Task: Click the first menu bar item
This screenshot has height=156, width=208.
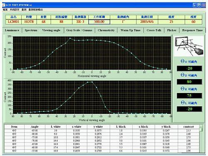Action: 5,10
